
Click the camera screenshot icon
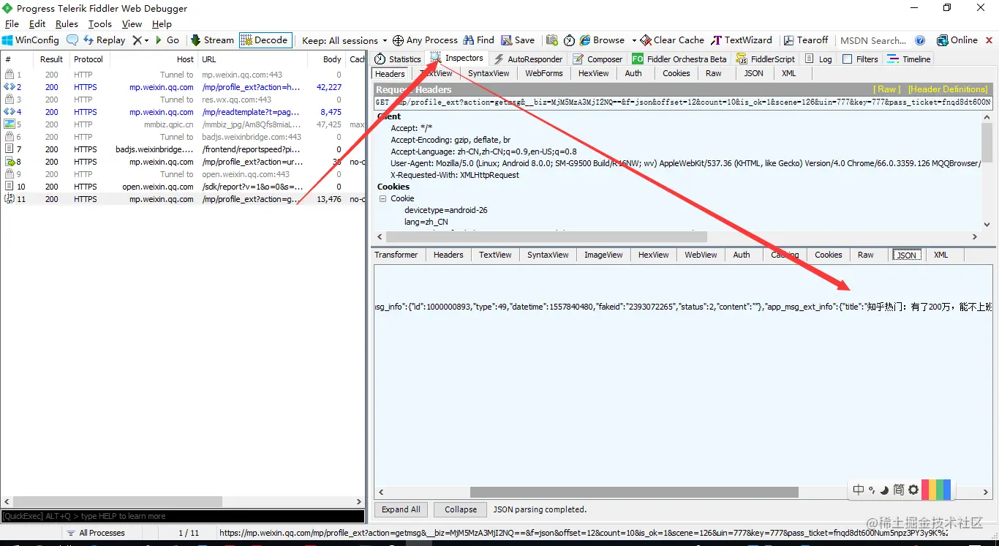(x=552, y=40)
